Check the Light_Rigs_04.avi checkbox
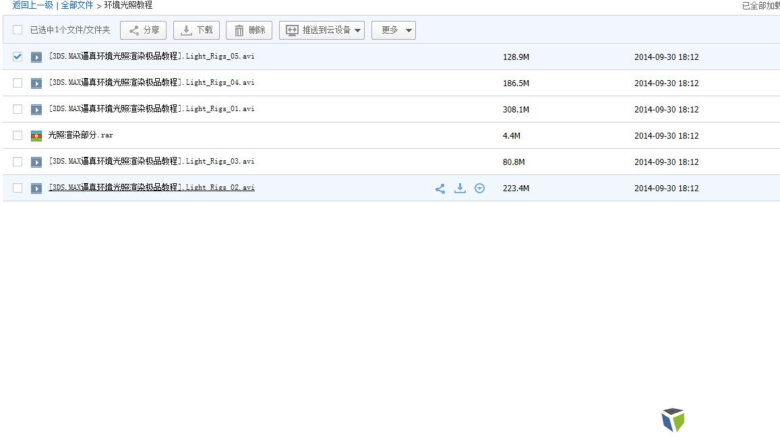Screen dimensions: 780x437 click(18, 83)
